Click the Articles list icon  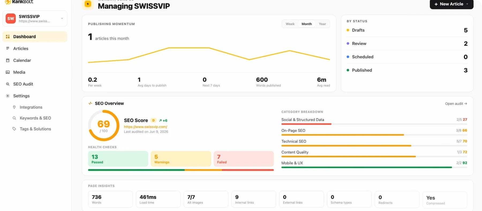pos(8,48)
